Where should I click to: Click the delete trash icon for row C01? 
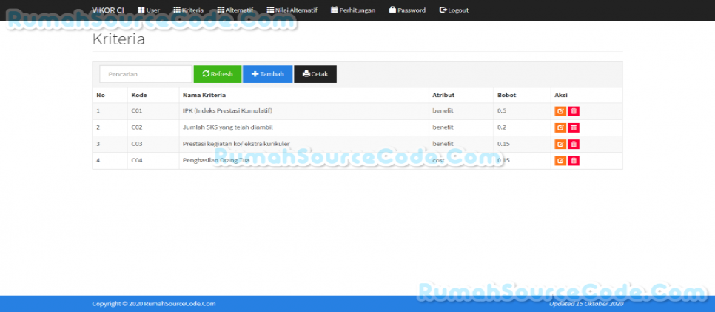pyautogui.click(x=574, y=111)
